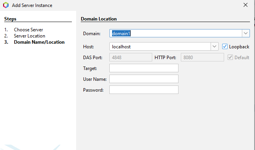Click the User Name: label
The image size is (255, 150).
(95, 79)
